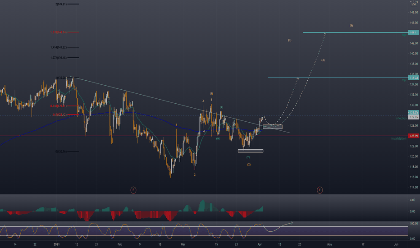The height and width of the screenshot is (248, 420).
Task: Select the 0.618(129.81) Fibonacci level label
Action: [x=59, y=106]
